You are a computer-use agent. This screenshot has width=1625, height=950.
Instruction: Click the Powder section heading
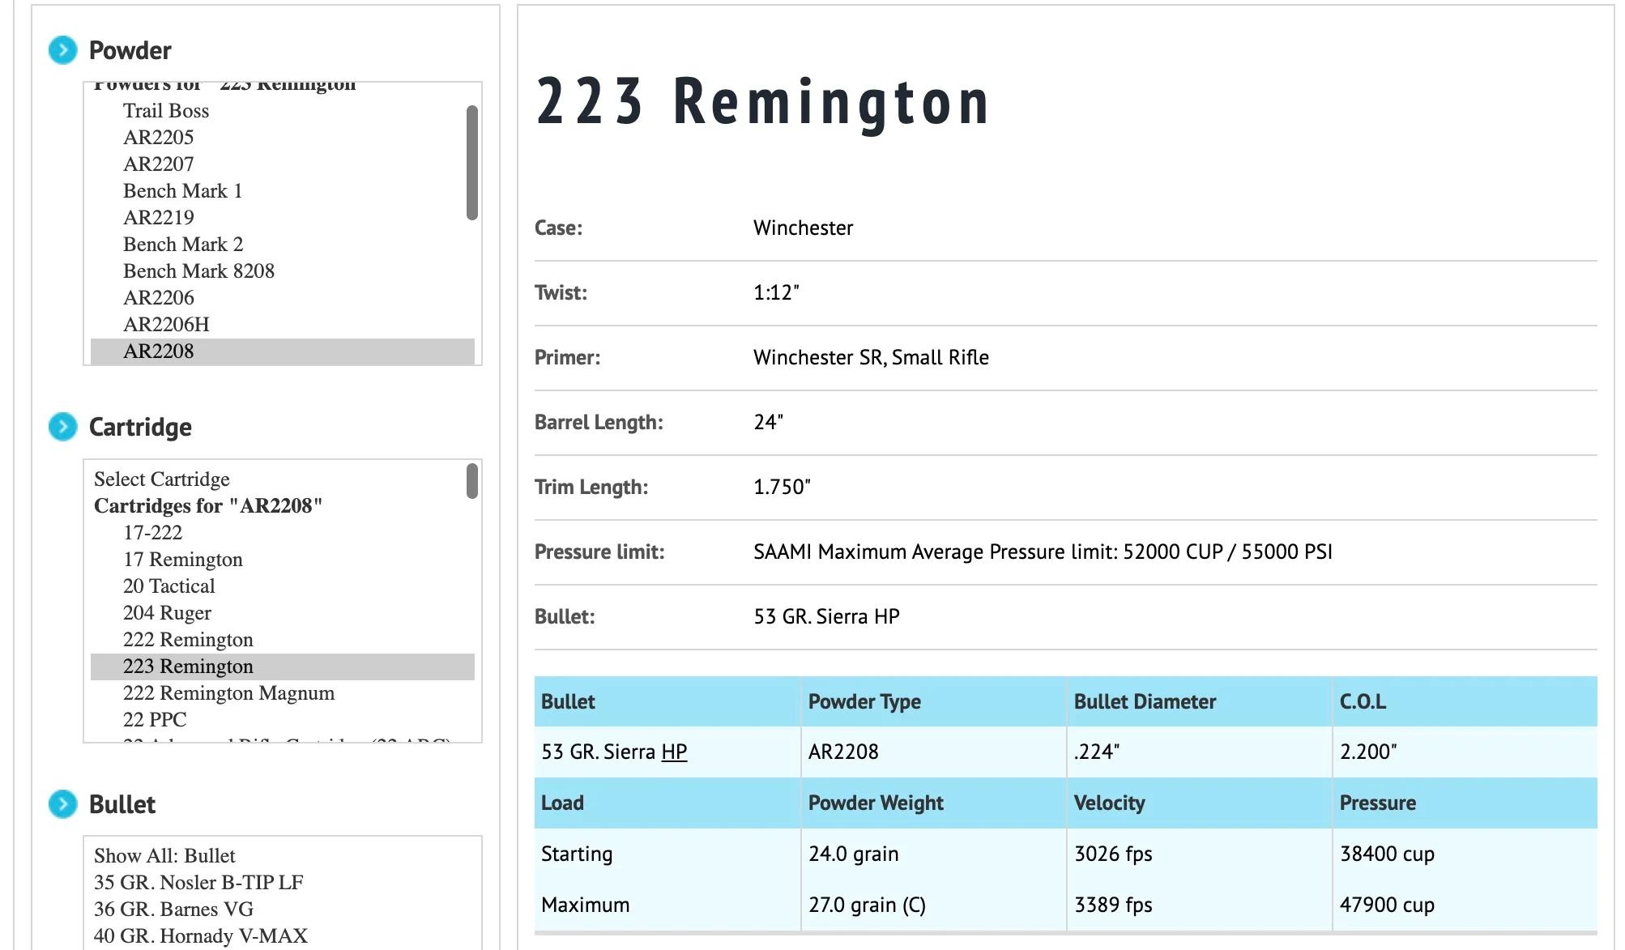[x=130, y=50]
